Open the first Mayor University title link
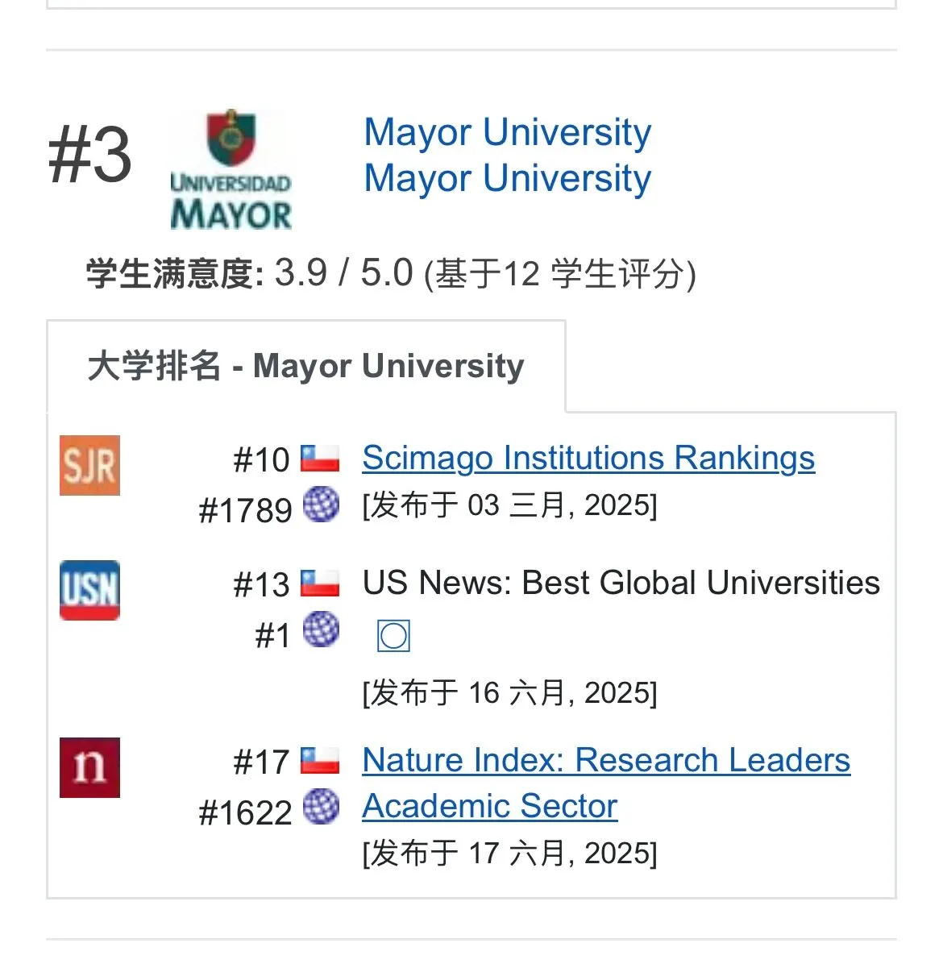Viewport: 943px width, 968px height. [508, 132]
